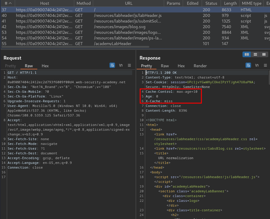Switch Request view to Hex tab
Image resolution: width=270 pixels, height=219 pixels.
click(45, 66)
